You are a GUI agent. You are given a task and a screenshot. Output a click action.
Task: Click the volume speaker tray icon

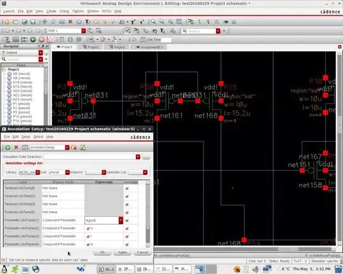255,269
